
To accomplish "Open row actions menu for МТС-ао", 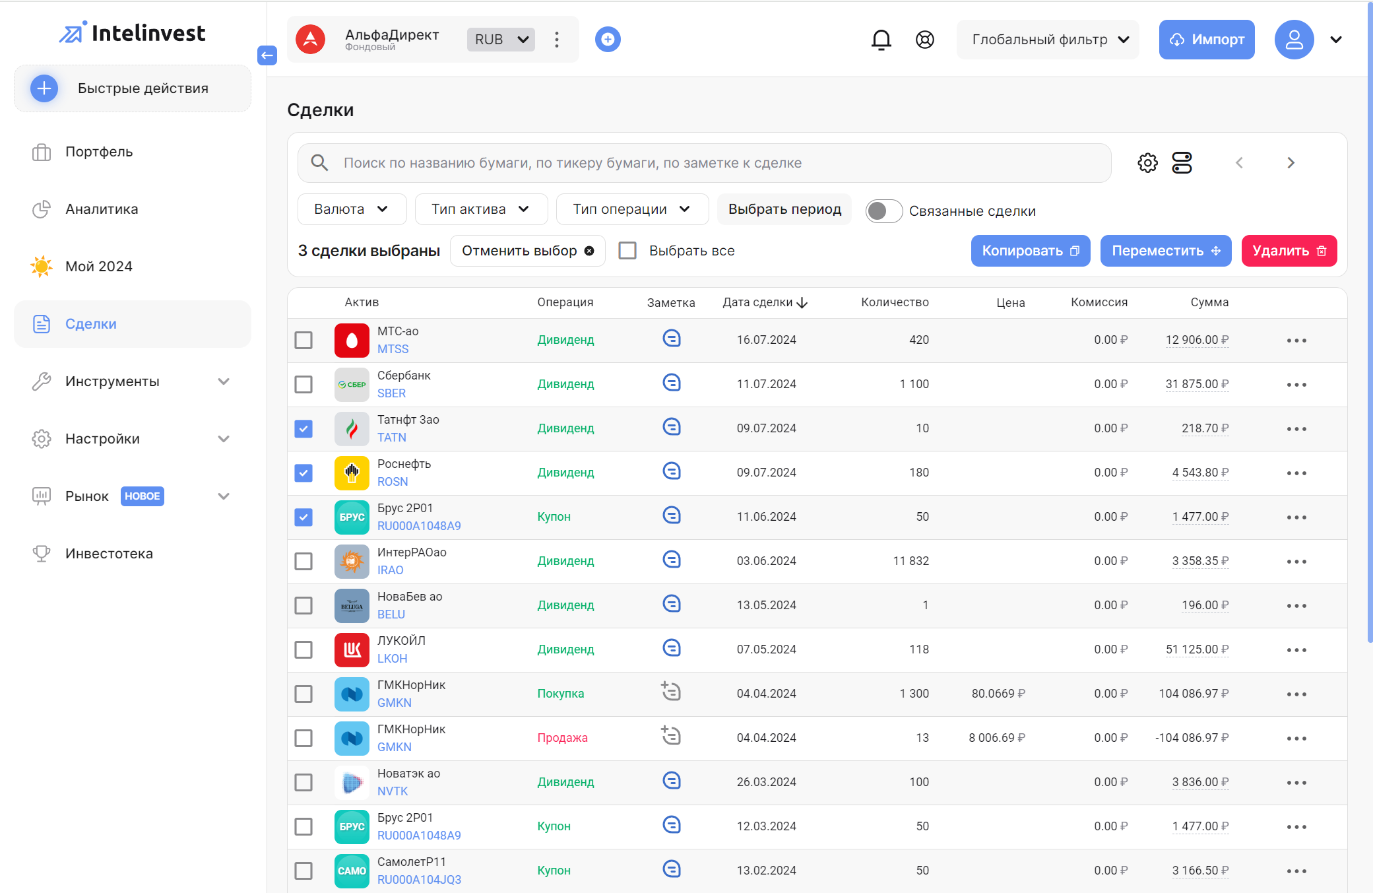I will (1296, 341).
